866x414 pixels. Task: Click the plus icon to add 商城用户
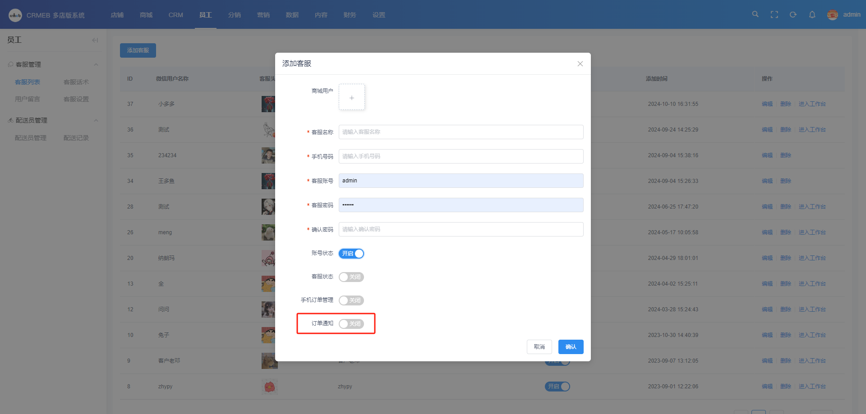click(352, 97)
